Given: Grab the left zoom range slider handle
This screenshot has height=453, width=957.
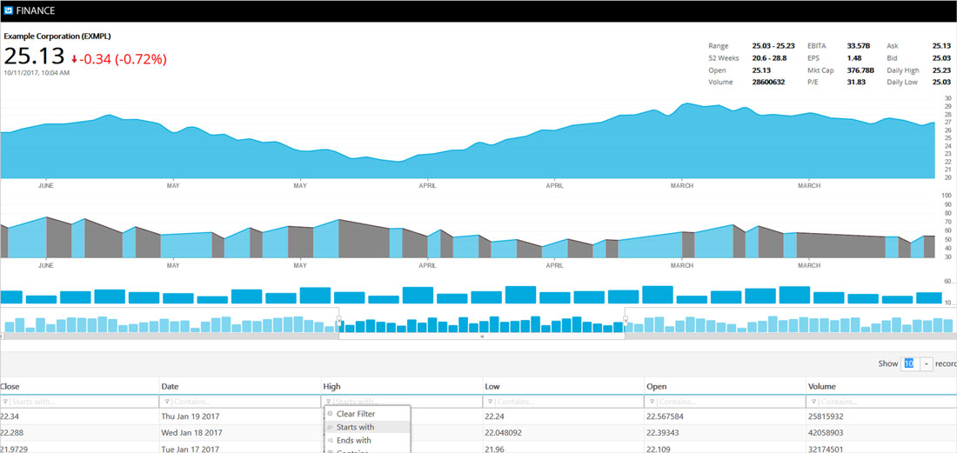Looking at the screenshot, I should coord(339,320).
